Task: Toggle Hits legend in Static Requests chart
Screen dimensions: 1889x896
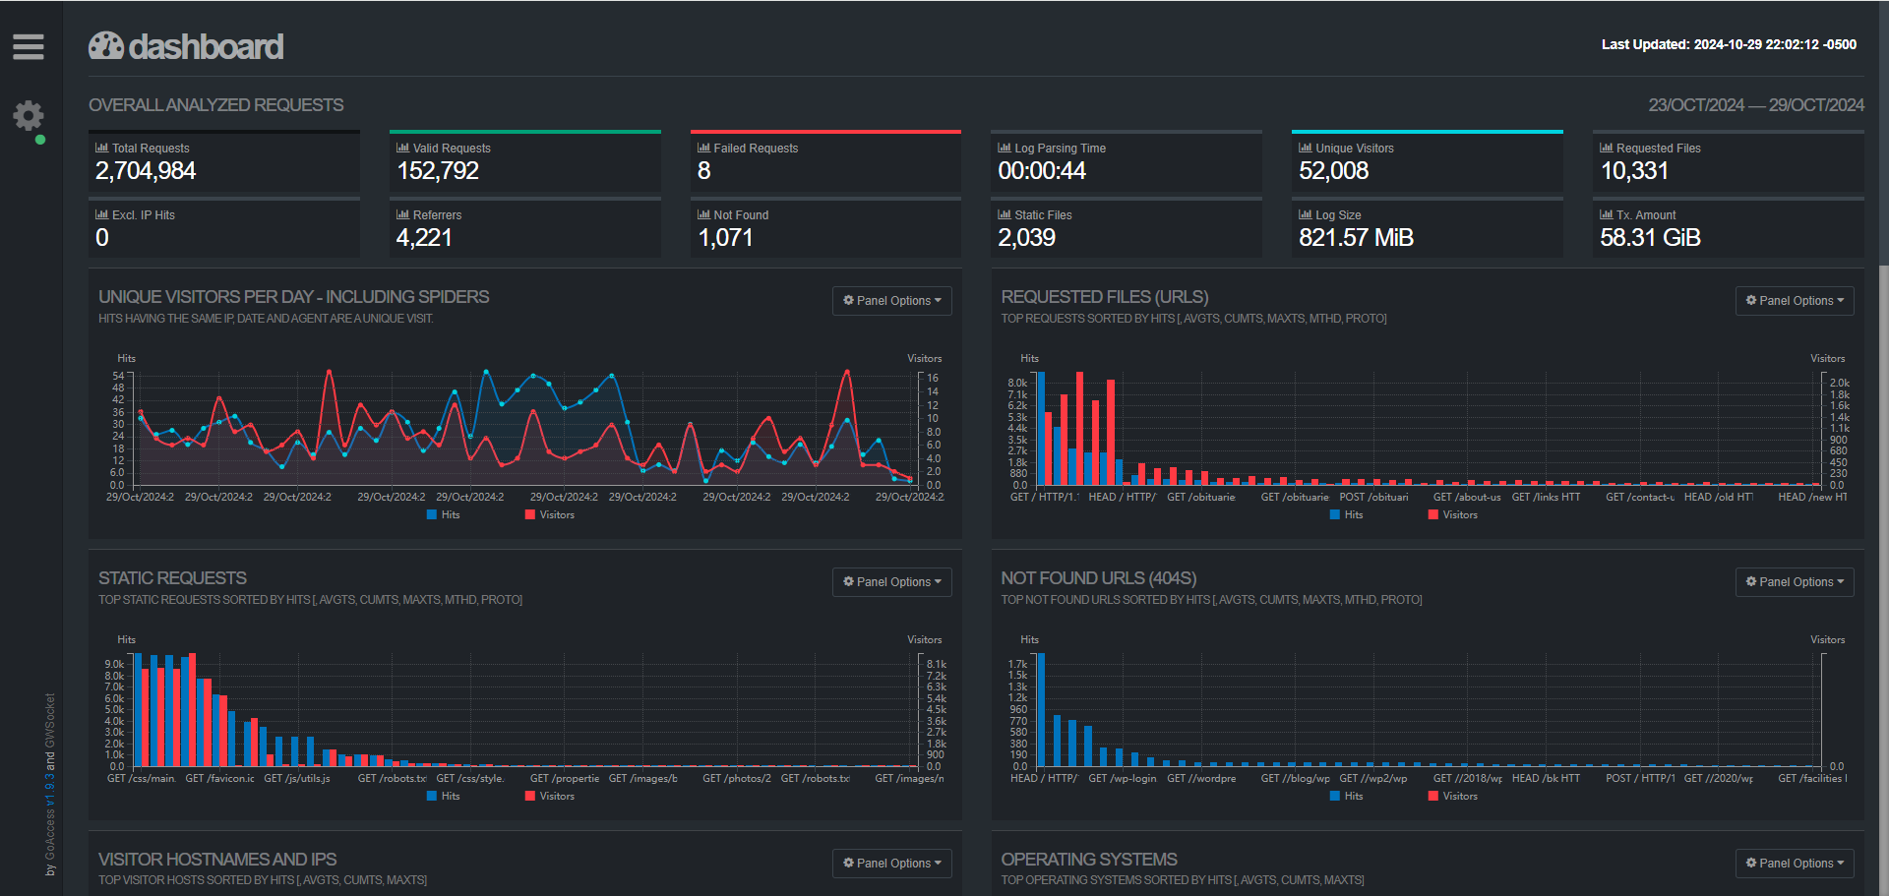Action: [444, 796]
